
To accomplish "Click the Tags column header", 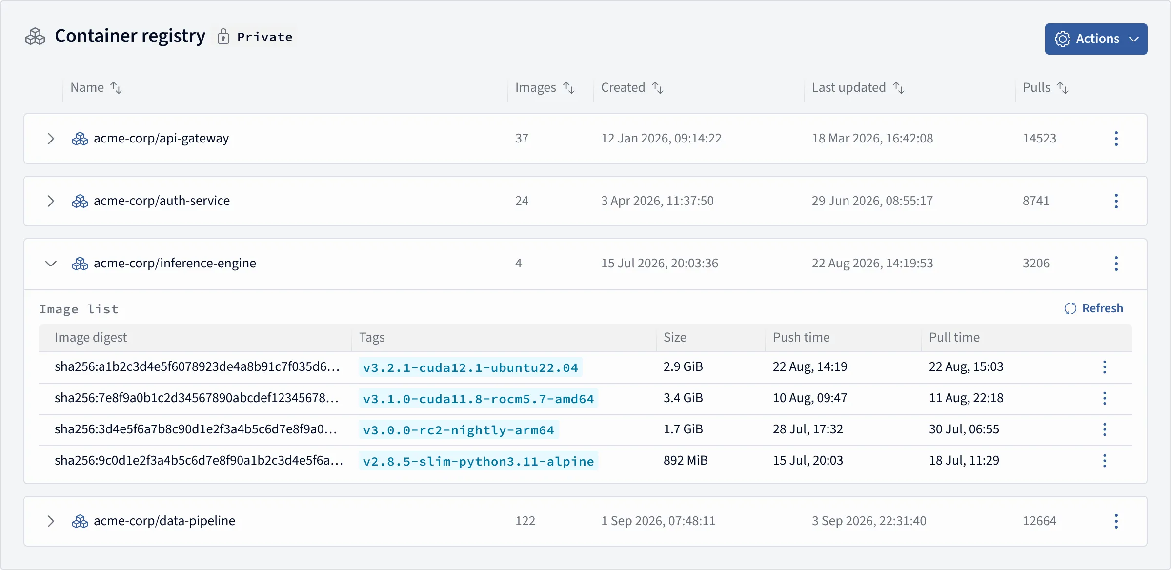I will [372, 338].
